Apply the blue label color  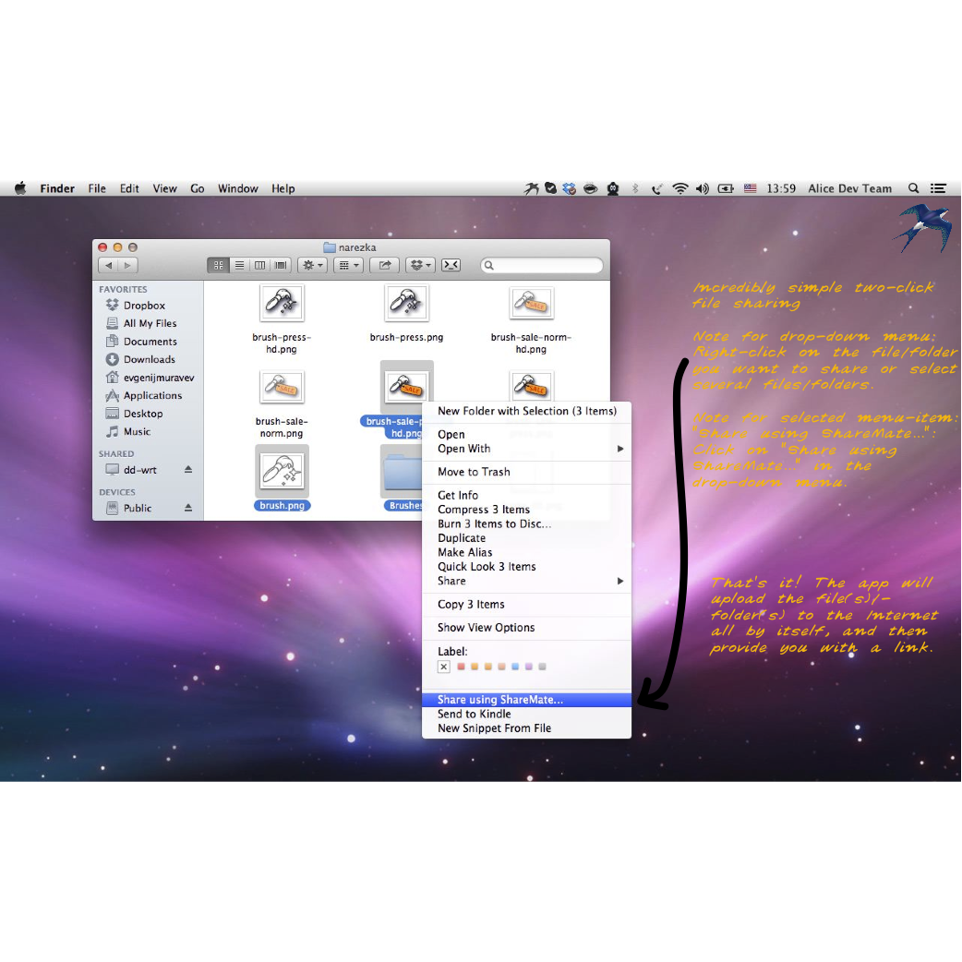click(515, 667)
